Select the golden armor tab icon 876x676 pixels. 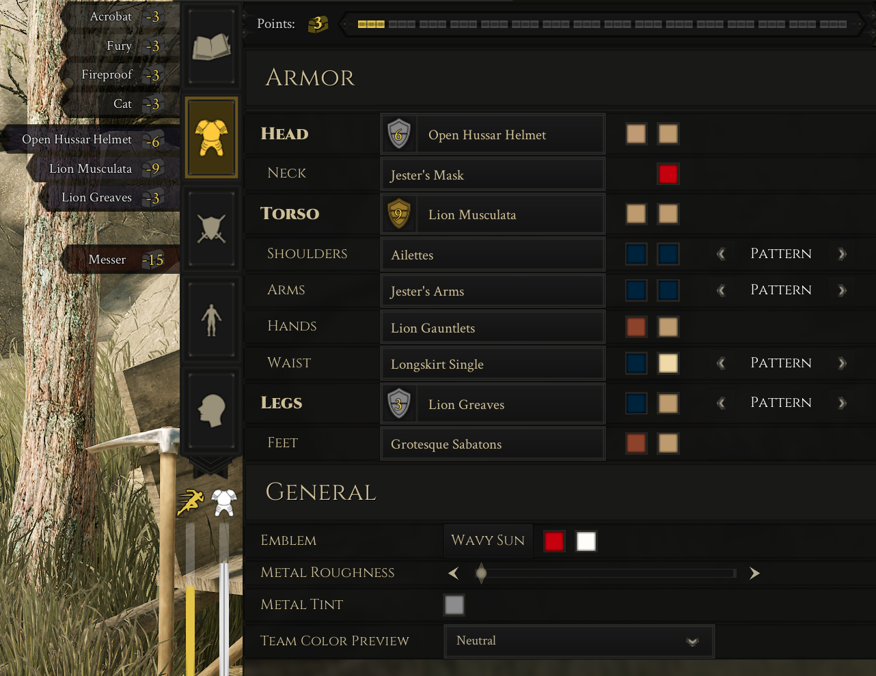[x=211, y=137]
